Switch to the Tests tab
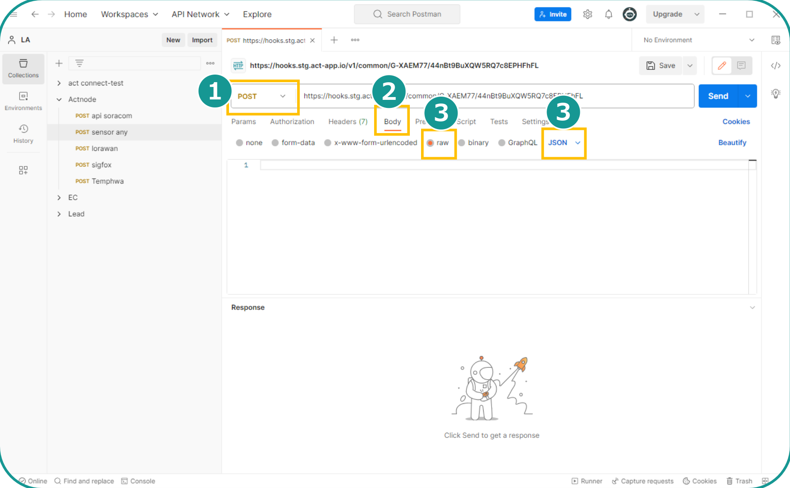Image resolution: width=790 pixels, height=488 pixels. [499, 121]
